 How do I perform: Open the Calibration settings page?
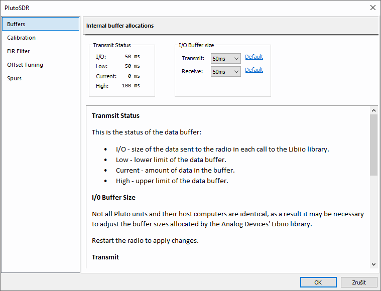tap(21, 38)
